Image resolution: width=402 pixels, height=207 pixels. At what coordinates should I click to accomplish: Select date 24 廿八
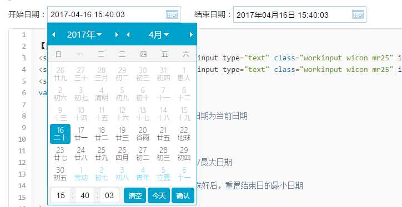point(81,154)
